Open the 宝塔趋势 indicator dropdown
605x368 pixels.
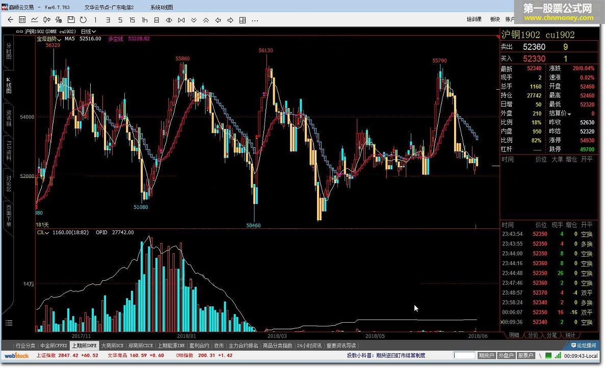49,39
